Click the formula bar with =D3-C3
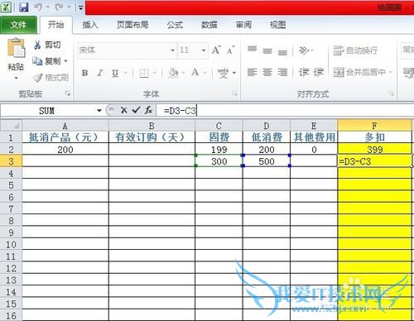 click(285, 111)
